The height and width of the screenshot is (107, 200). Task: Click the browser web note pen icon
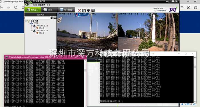click(x=189, y=7)
